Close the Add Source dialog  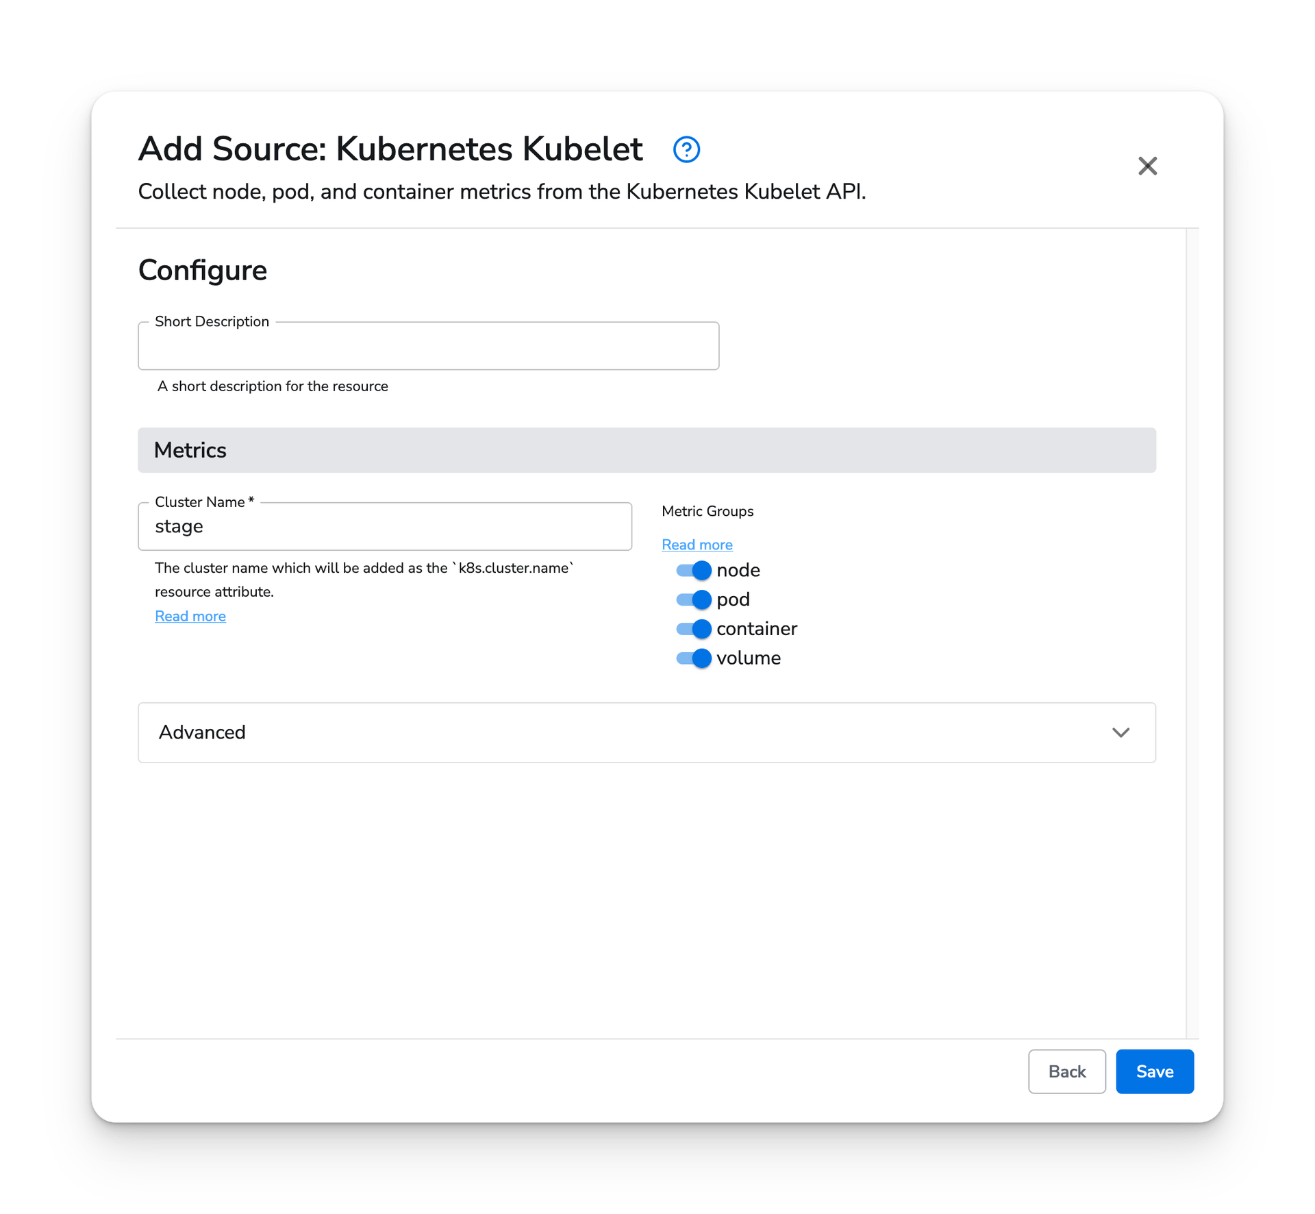tap(1147, 166)
